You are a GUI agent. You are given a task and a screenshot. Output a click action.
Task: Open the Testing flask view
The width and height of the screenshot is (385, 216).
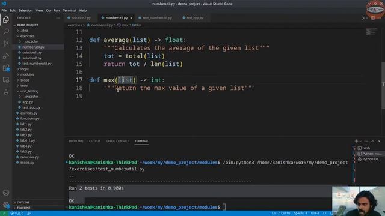pos(6,92)
